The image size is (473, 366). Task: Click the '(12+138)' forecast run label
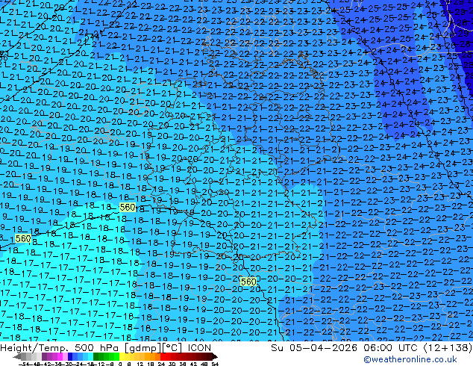click(x=448, y=347)
